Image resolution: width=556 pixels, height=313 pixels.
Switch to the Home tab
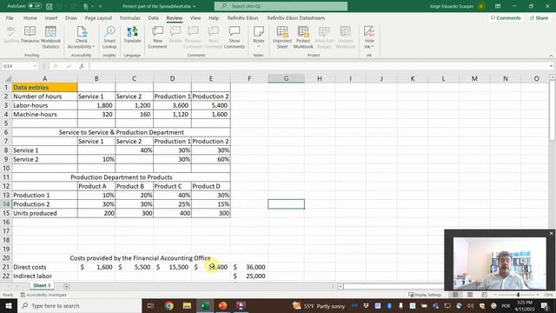30,17
